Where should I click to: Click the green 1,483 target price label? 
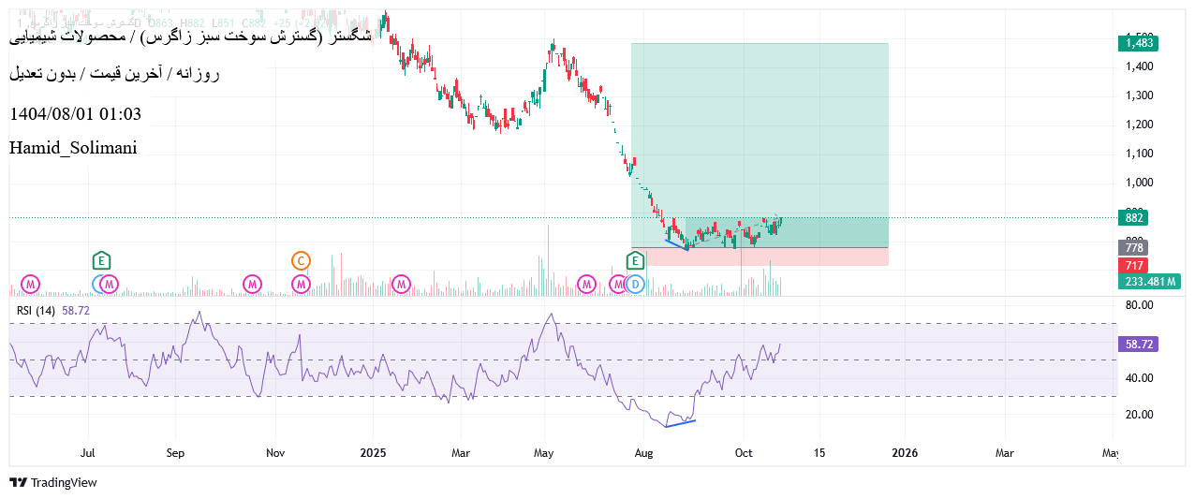pyautogui.click(x=1139, y=42)
